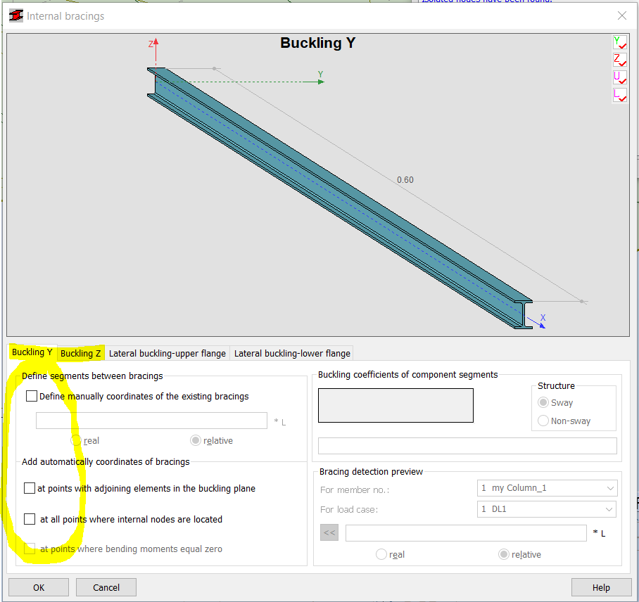Open the Lateral buckling-lower flange tab
Screen dimensions: 639x602
pos(291,353)
